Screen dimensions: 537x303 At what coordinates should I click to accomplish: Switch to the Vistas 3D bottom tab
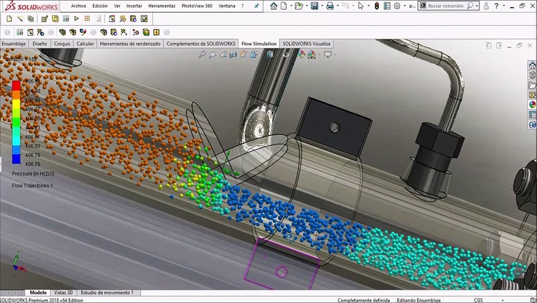[x=63, y=293]
